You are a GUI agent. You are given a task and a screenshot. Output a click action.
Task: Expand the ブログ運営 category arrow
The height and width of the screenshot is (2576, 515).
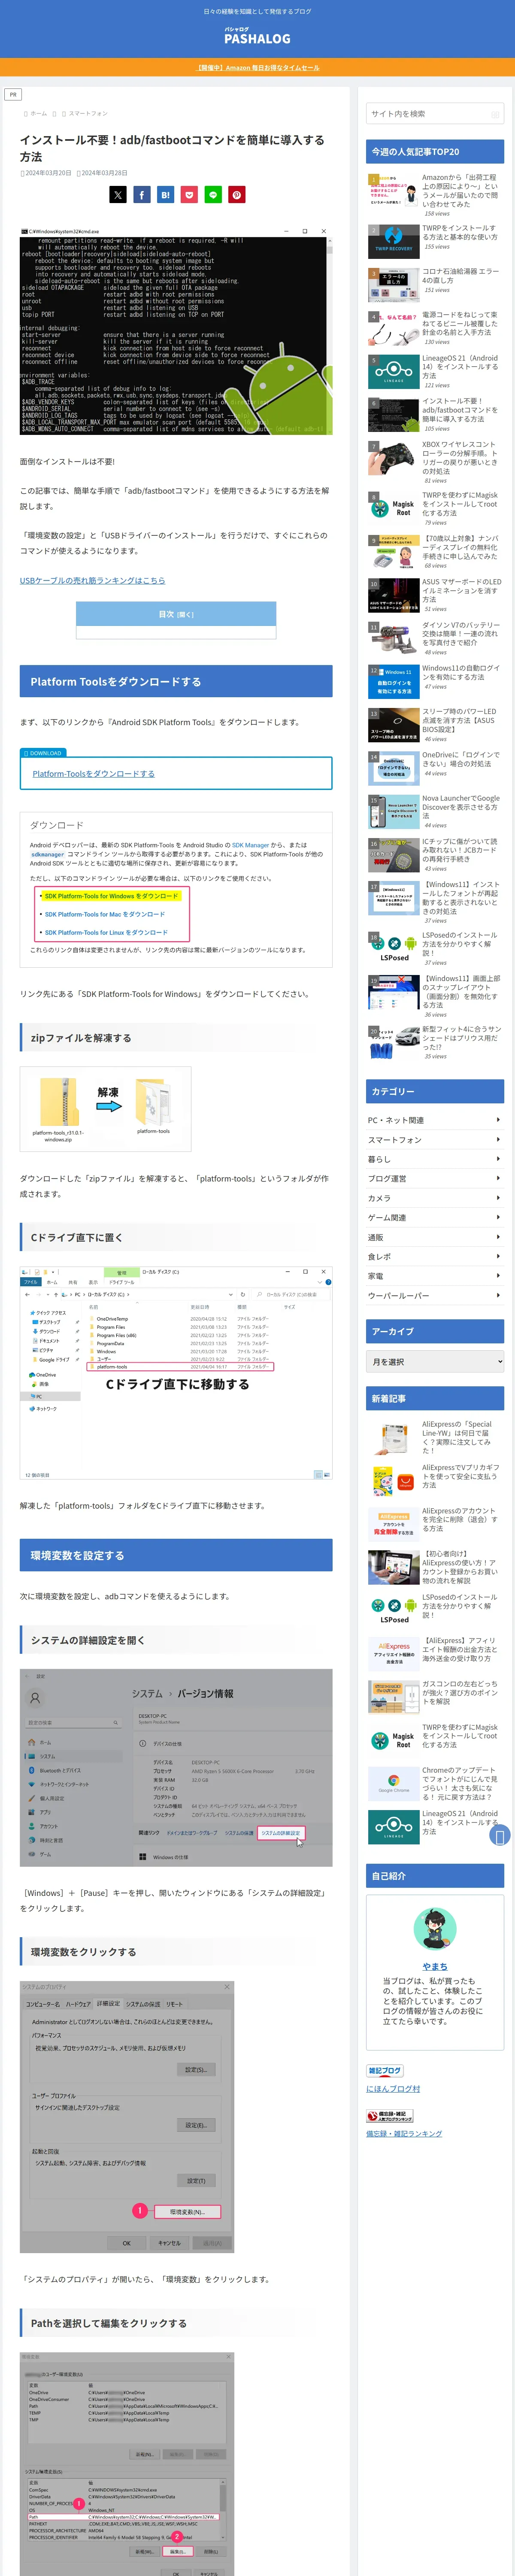498,1178
